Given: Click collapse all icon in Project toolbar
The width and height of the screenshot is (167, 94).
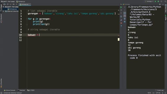Looking at the screenshot, I should [10, 4].
